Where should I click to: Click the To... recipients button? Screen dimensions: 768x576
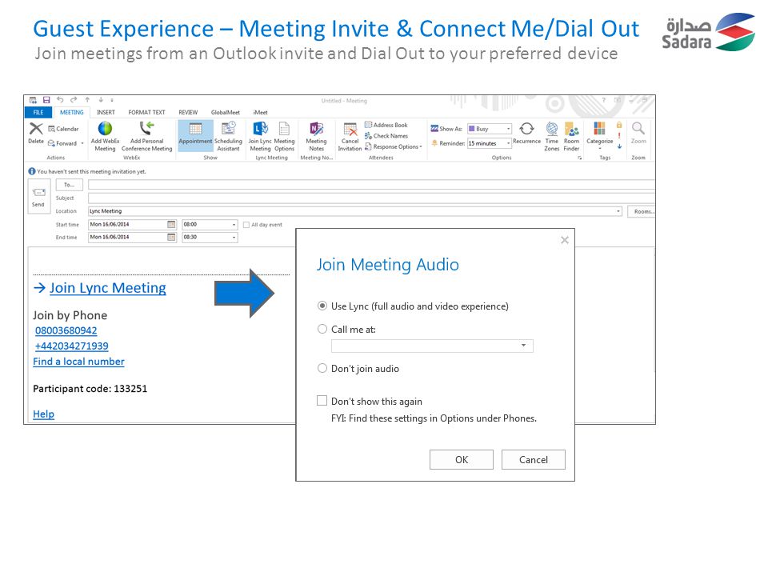69,185
